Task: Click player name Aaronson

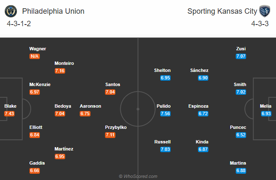Action: (x=90, y=106)
